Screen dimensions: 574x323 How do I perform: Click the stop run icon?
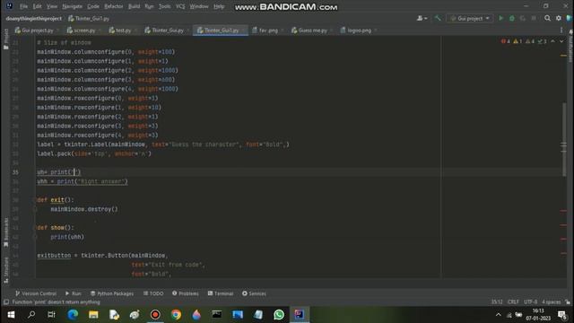534,18
